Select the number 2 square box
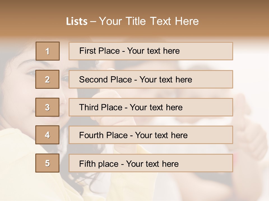269x201 pixels. [47, 79]
